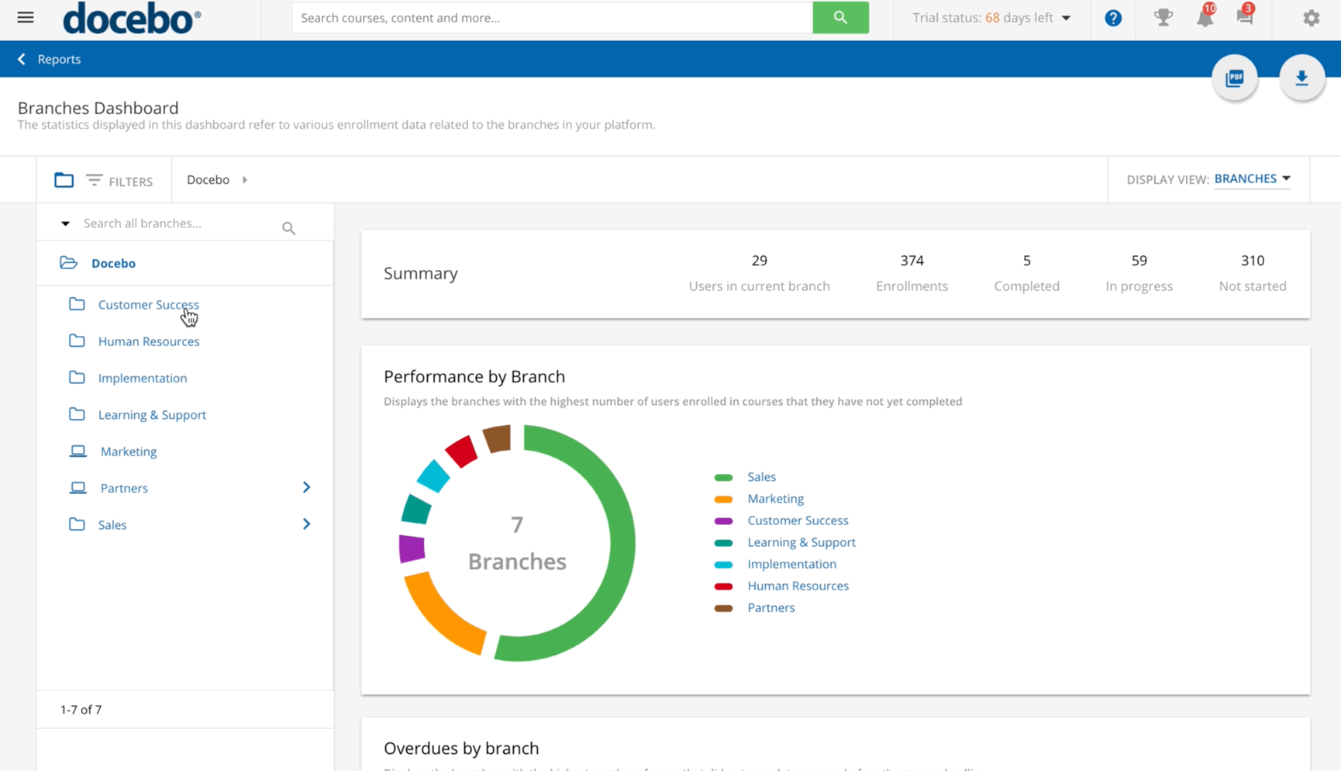
Task: Click Customer Success in the chart legend
Action: 798,520
